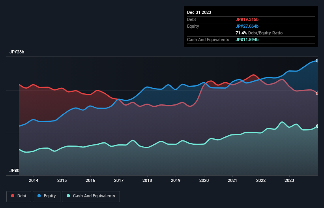The width and height of the screenshot is (324, 208).
Task: Click the 2023 x-axis label
Action: pyautogui.click(x=289, y=180)
